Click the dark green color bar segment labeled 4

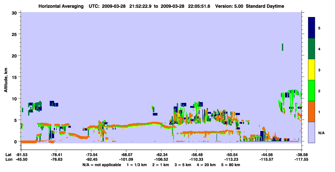[x=312, y=49]
